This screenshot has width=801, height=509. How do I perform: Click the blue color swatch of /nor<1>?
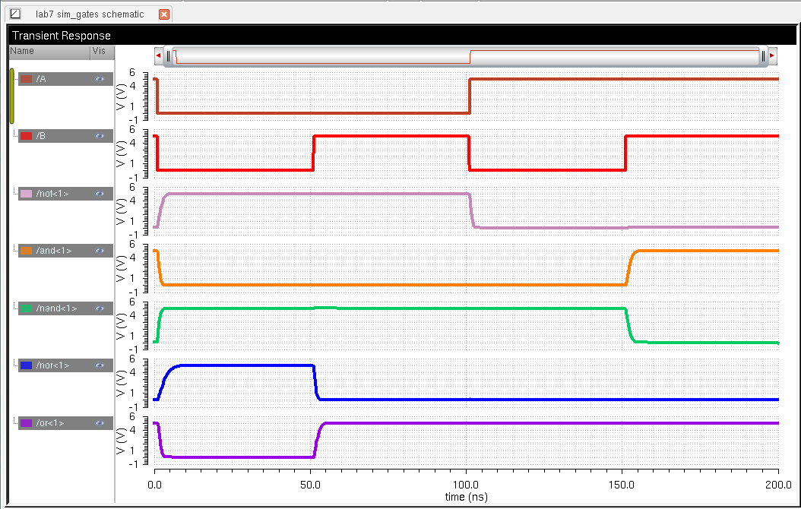(x=27, y=365)
